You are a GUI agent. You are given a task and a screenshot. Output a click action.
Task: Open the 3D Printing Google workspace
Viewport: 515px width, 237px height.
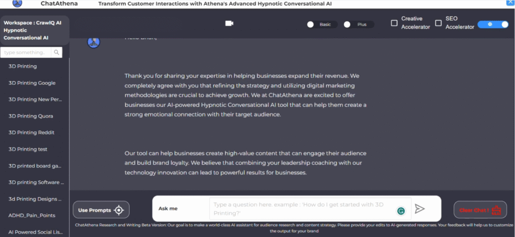click(x=32, y=83)
